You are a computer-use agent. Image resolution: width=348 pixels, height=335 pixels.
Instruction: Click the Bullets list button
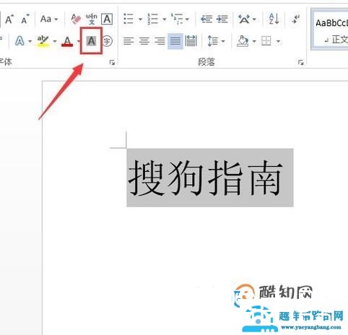[x=129, y=19]
